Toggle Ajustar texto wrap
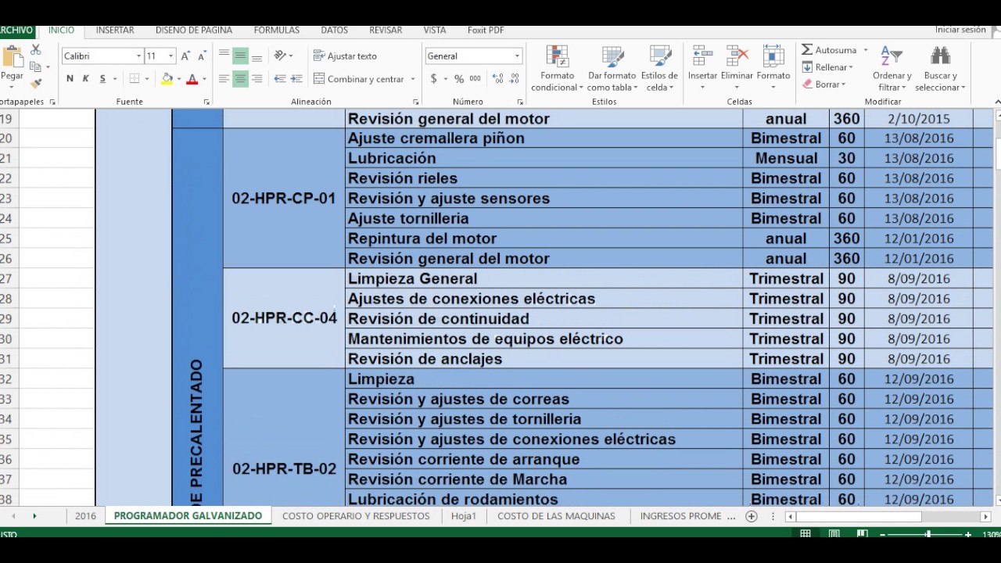Image resolution: width=1001 pixels, height=563 pixels. tap(345, 56)
